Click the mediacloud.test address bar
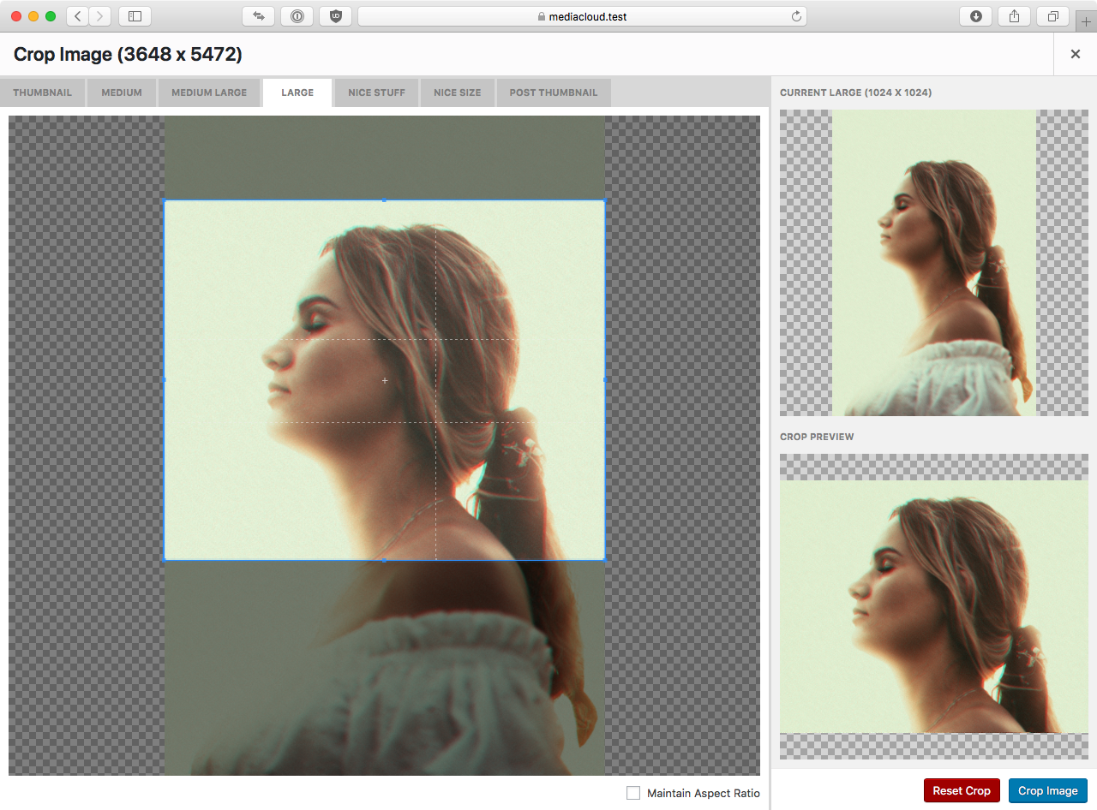1097x810 pixels. 581,16
